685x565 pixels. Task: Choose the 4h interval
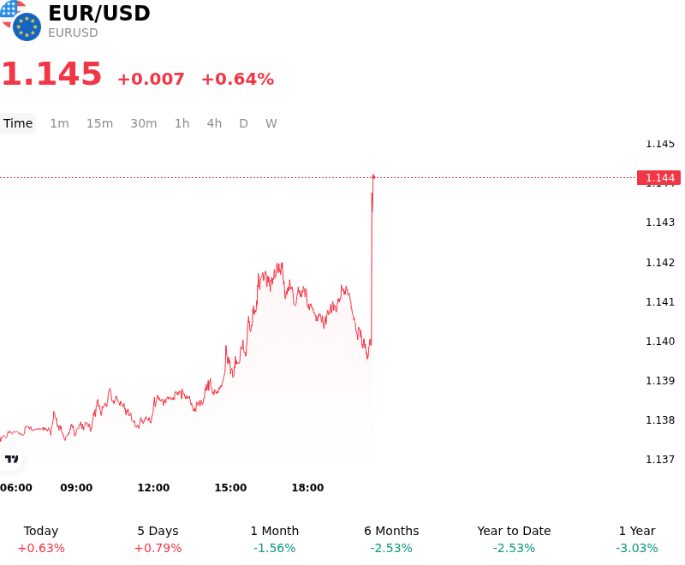(x=214, y=123)
